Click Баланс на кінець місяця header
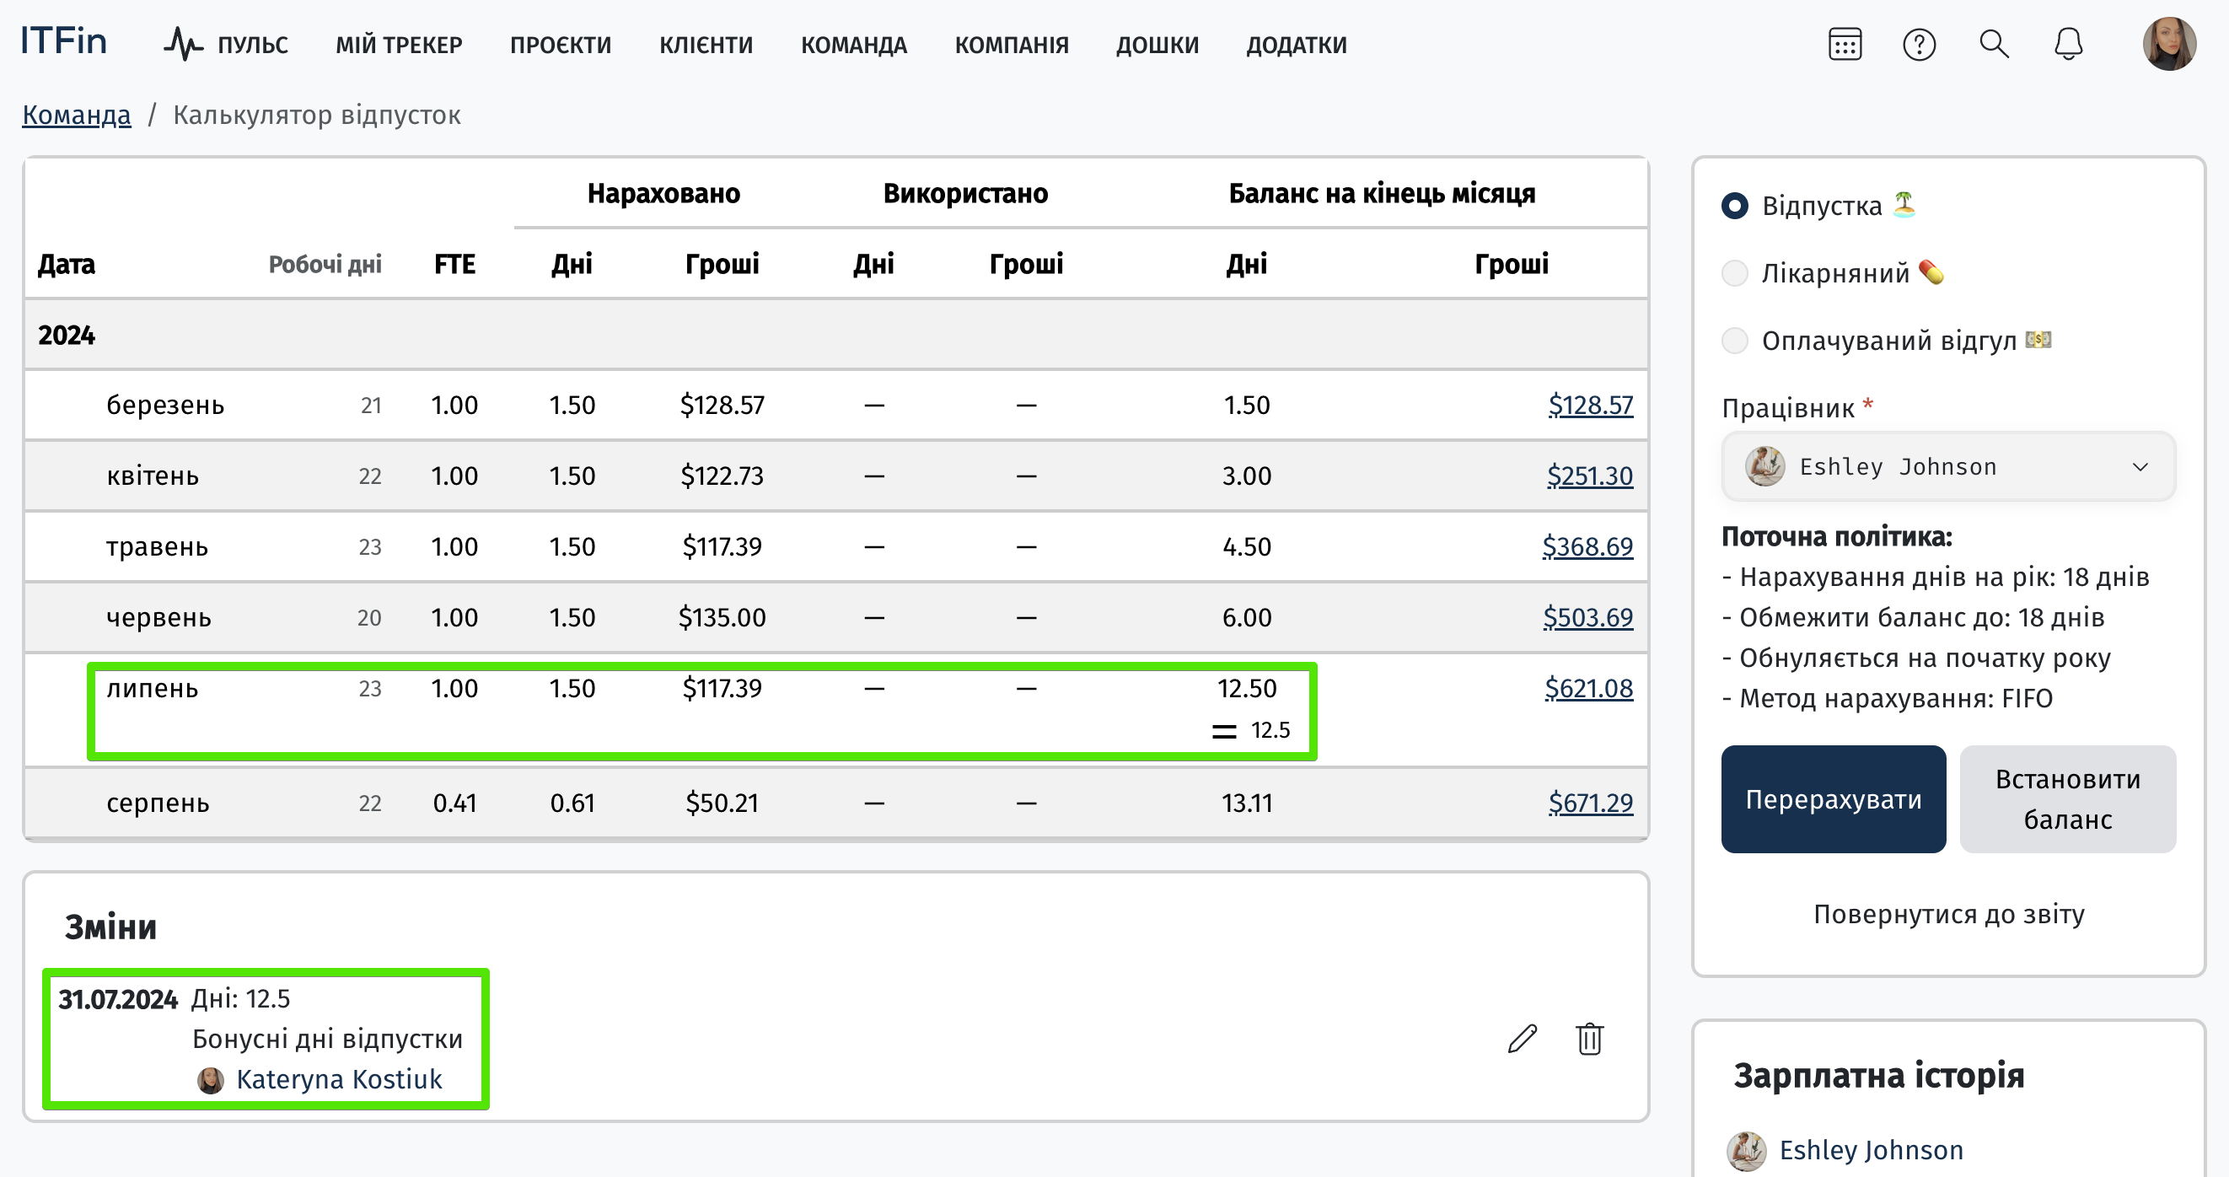The height and width of the screenshot is (1177, 2229). (1382, 193)
